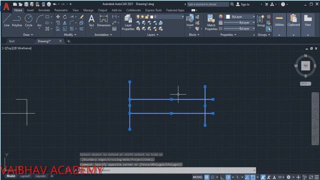320x180 pixels.
Task: Open the Express Tools ribbon tab
Action: [153, 10]
